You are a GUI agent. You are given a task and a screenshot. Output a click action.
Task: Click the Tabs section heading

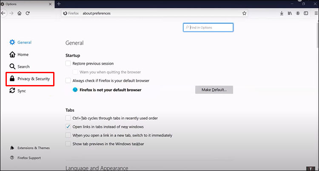click(70, 110)
